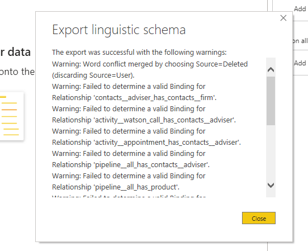This screenshot has width=308, height=251.
Task: Click the warnings list scrollbar thumb
Action: tap(271, 101)
